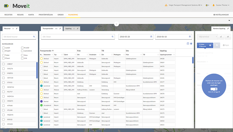Click the pin icon on Hantera Uppdrag tab

point(228,28)
